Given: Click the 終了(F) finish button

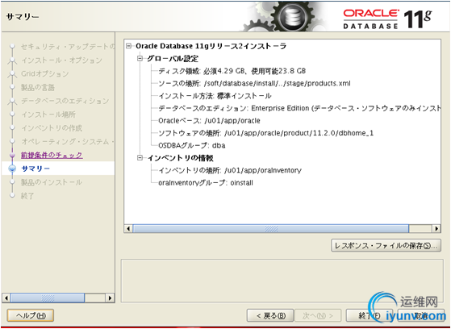Looking at the screenshot, I should 369,316.
